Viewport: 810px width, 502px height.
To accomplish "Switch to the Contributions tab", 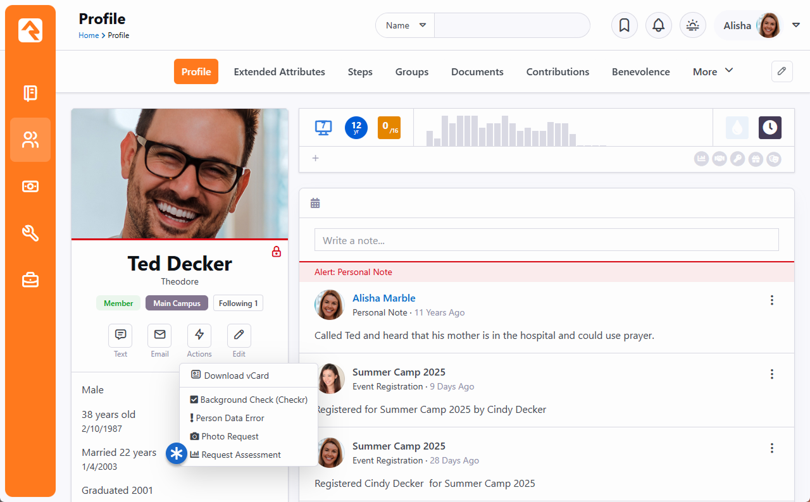I will tap(558, 71).
